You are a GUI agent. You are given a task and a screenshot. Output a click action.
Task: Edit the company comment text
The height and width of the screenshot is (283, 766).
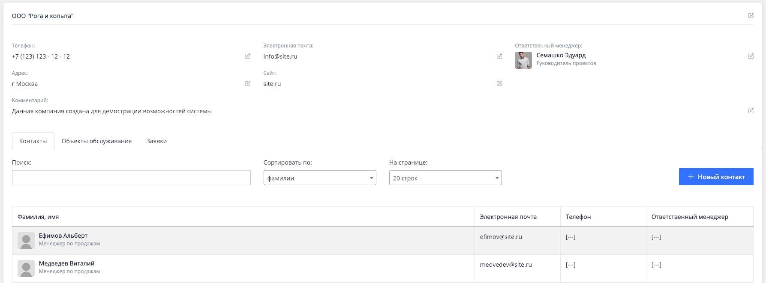tap(751, 111)
